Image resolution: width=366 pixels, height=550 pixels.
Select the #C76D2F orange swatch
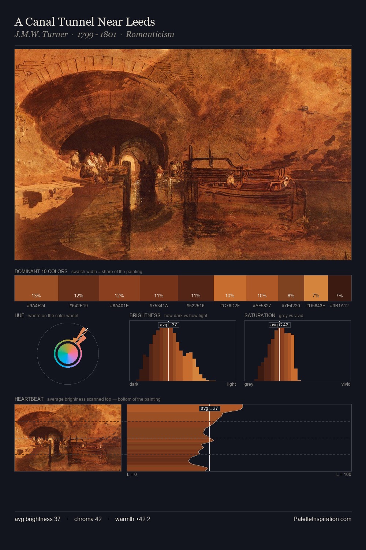tap(230, 288)
